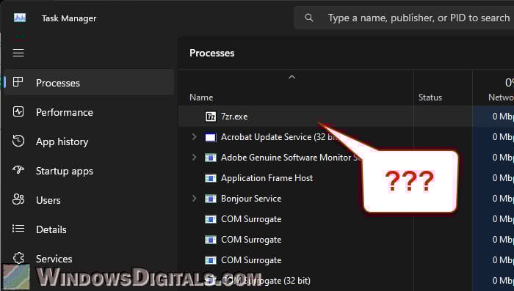
Task: Click the App history clock icon
Action: coord(18,141)
